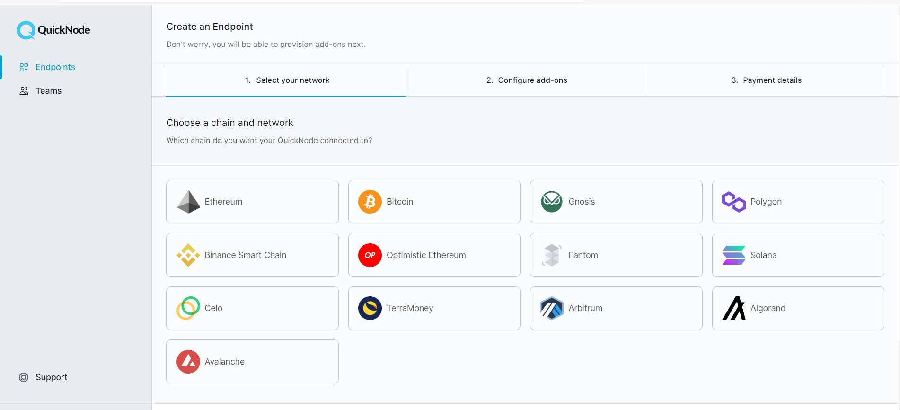Pick the Fantom chain card
900x410 pixels.
(x=616, y=255)
